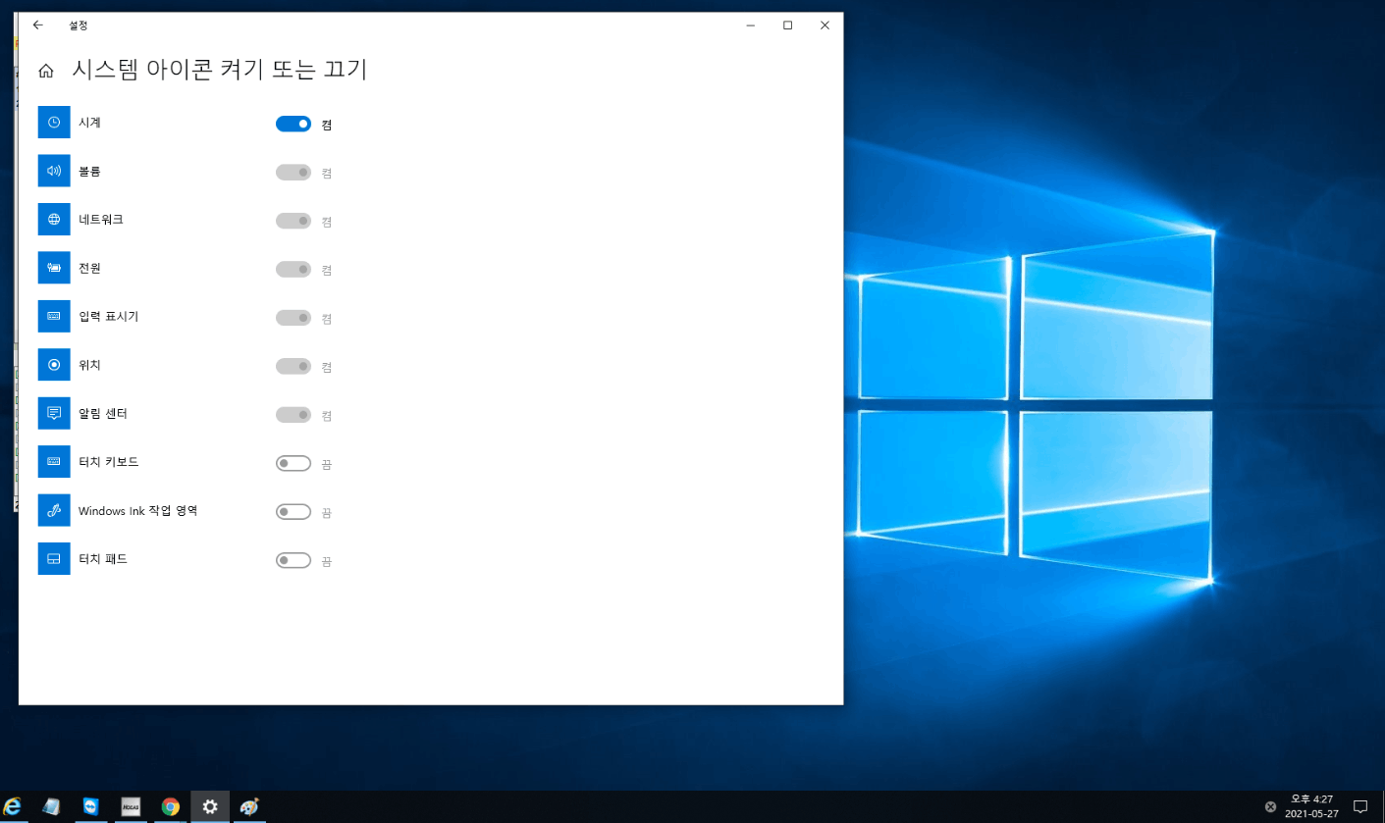Click the volume (볼륨) speaker icon tile
Image resolution: width=1385 pixels, height=823 pixels.
[54, 171]
